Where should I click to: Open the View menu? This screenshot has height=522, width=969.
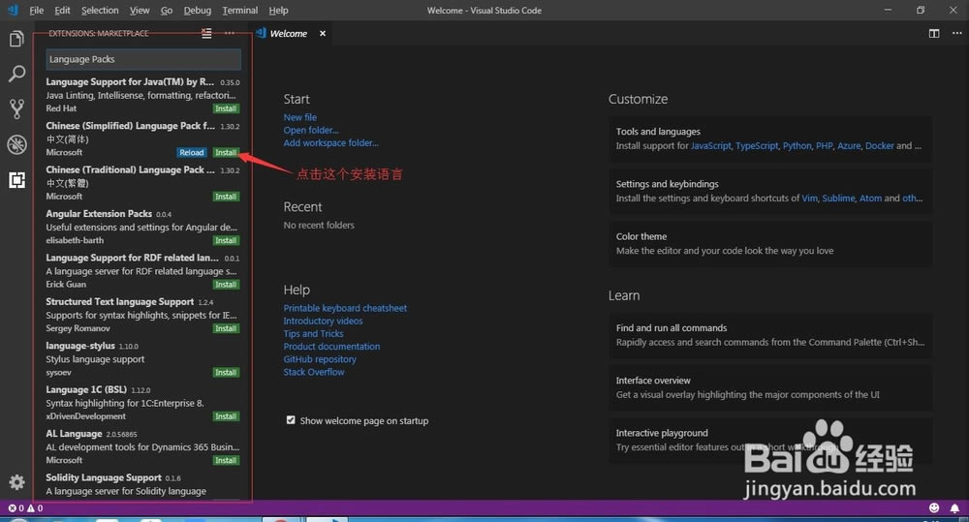(x=139, y=10)
